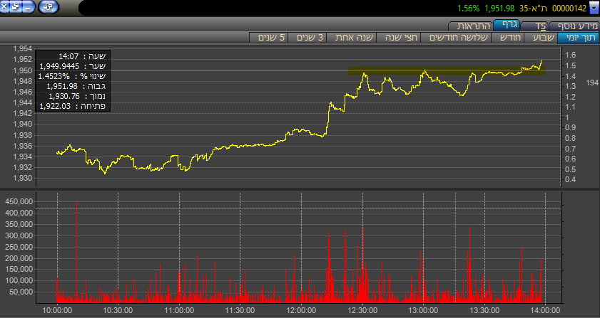
Task: Click the 450,000 volume axis label
Action: (19, 202)
